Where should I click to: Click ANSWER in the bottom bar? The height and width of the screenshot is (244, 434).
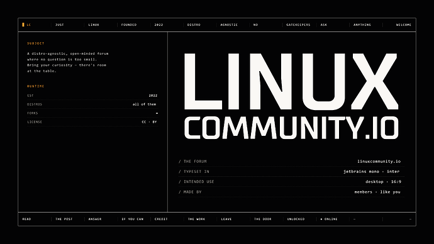coord(95,219)
